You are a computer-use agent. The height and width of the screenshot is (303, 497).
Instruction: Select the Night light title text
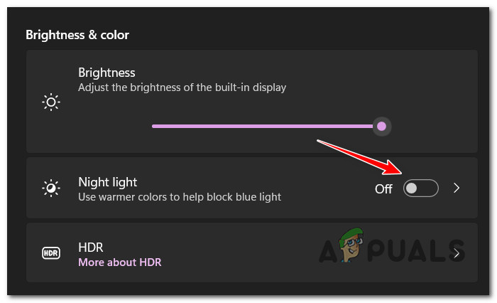(x=108, y=182)
